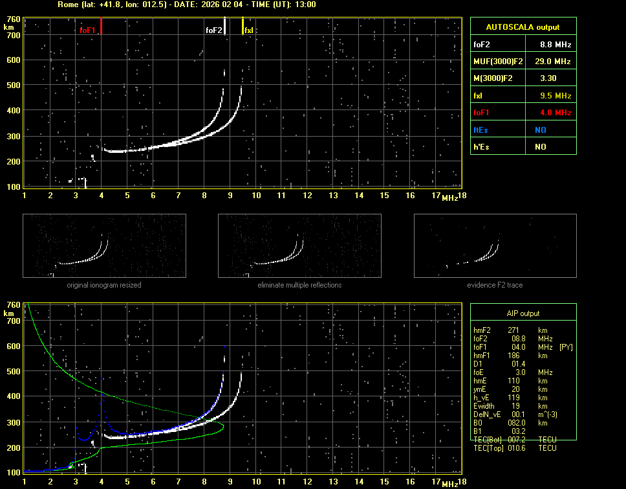Click the Rome date and time title

tap(186, 5)
